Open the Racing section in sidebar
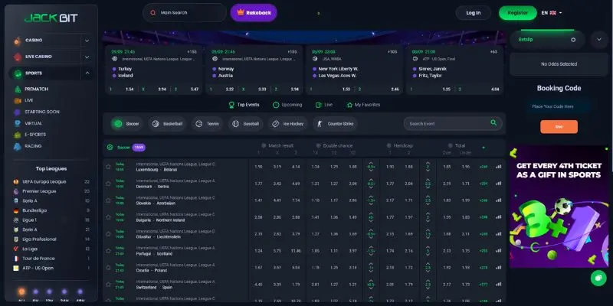613x306 pixels. coord(33,144)
